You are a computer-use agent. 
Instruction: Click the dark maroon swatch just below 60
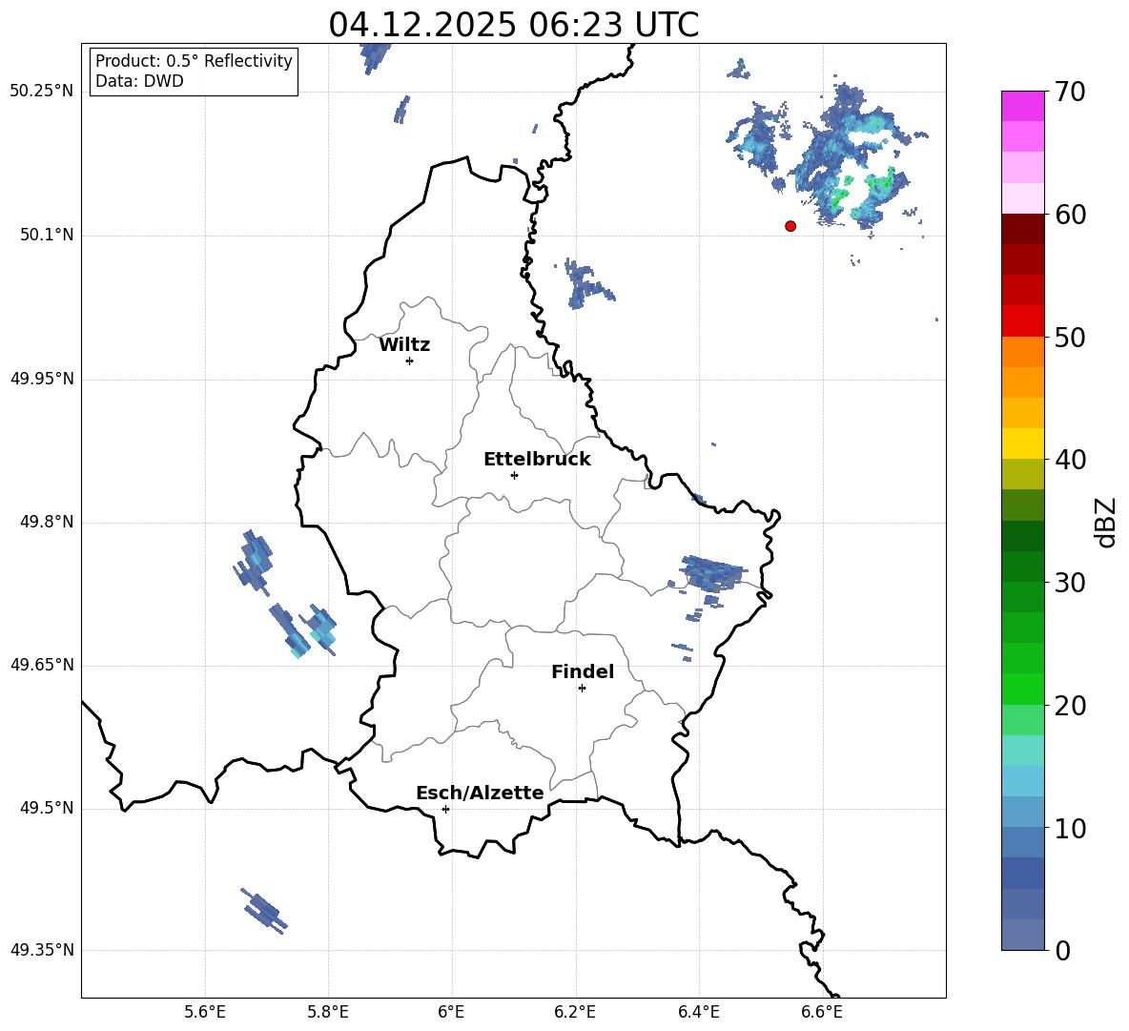click(x=1022, y=229)
